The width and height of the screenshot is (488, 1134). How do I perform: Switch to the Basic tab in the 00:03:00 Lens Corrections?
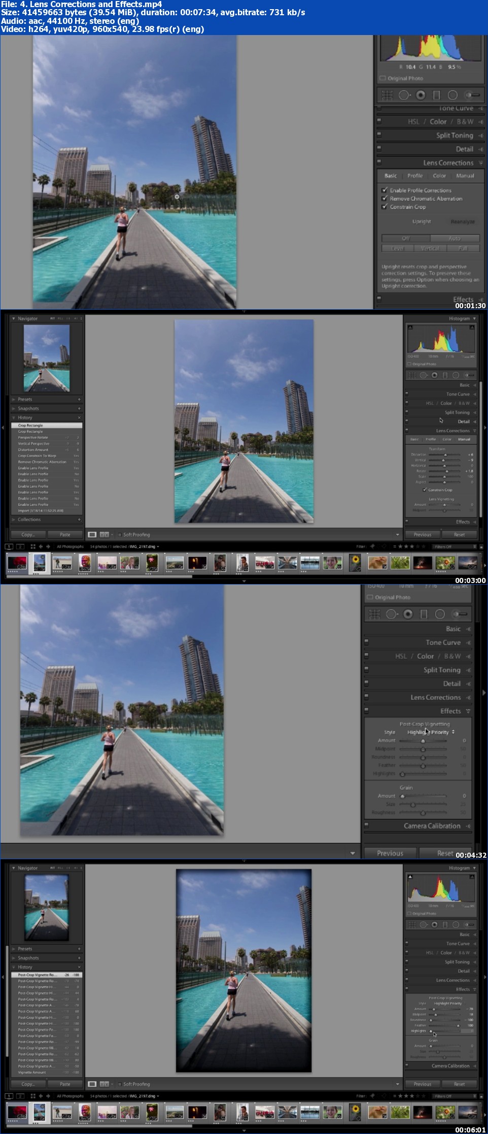[x=414, y=439]
